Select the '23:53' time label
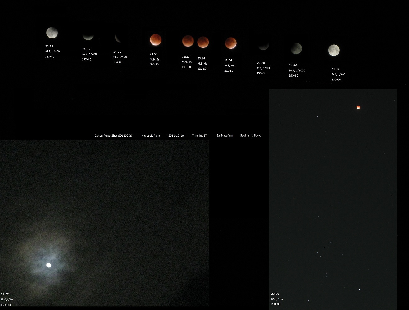Screen dimensions: 409x310 [153, 54]
